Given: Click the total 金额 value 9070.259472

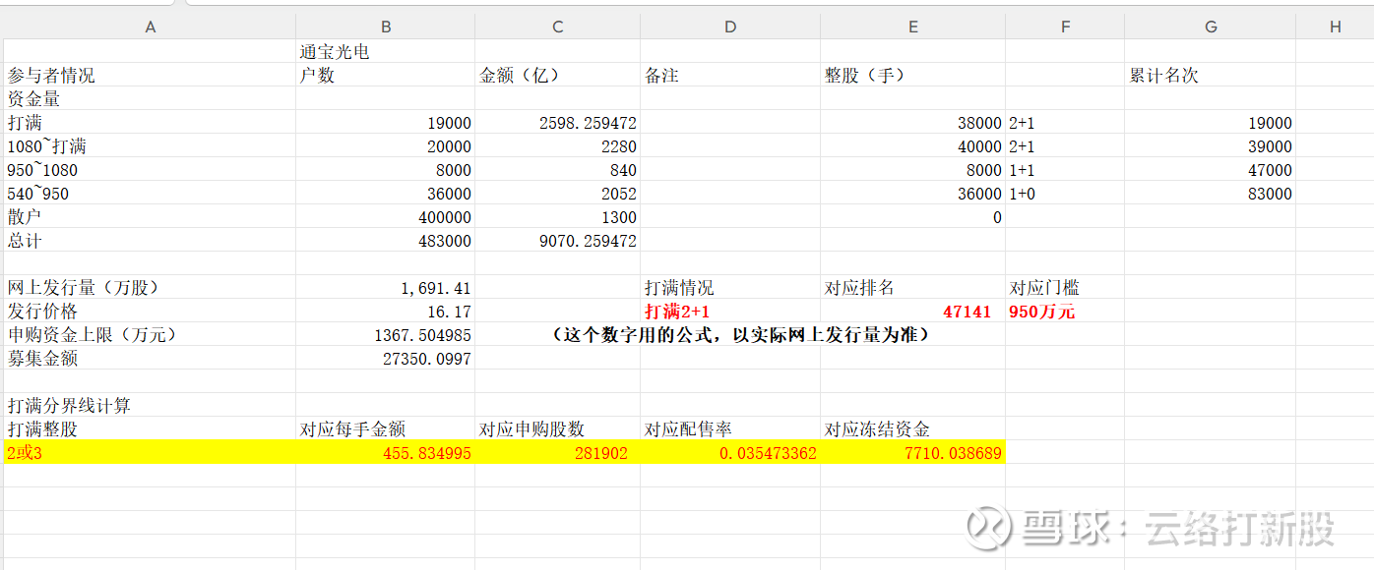Looking at the screenshot, I should [x=557, y=240].
